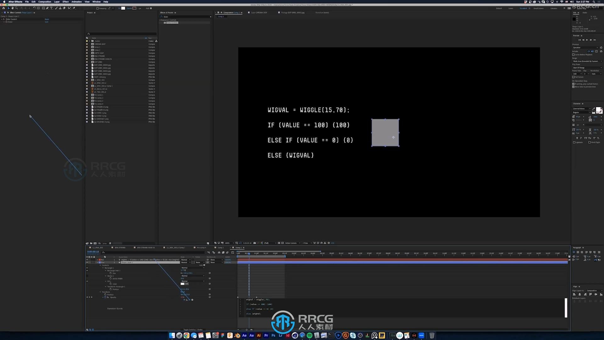This screenshot has height=340, width=604.
Task: Hide the Red text layer eye
Action: point(87,260)
